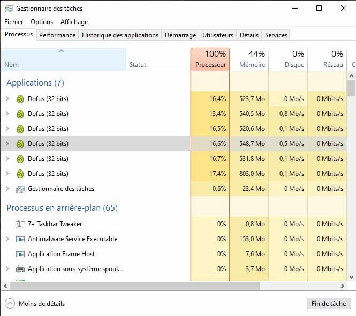This screenshot has height=316, width=356.
Task: Click the printer spooler subsystem icon
Action: pyautogui.click(x=20, y=269)
